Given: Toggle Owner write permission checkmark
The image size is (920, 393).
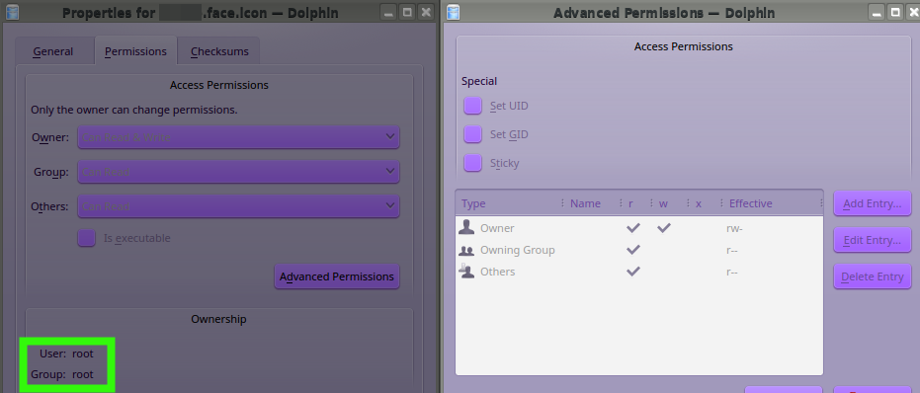Looking at the screenshot, I should pyautogui.click(x=664, y=228).
